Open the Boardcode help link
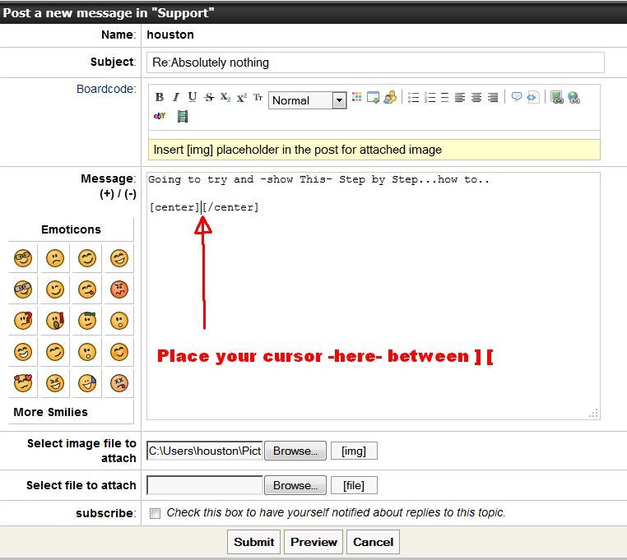The height and width of the screenshot is (560, 627). 105,89
